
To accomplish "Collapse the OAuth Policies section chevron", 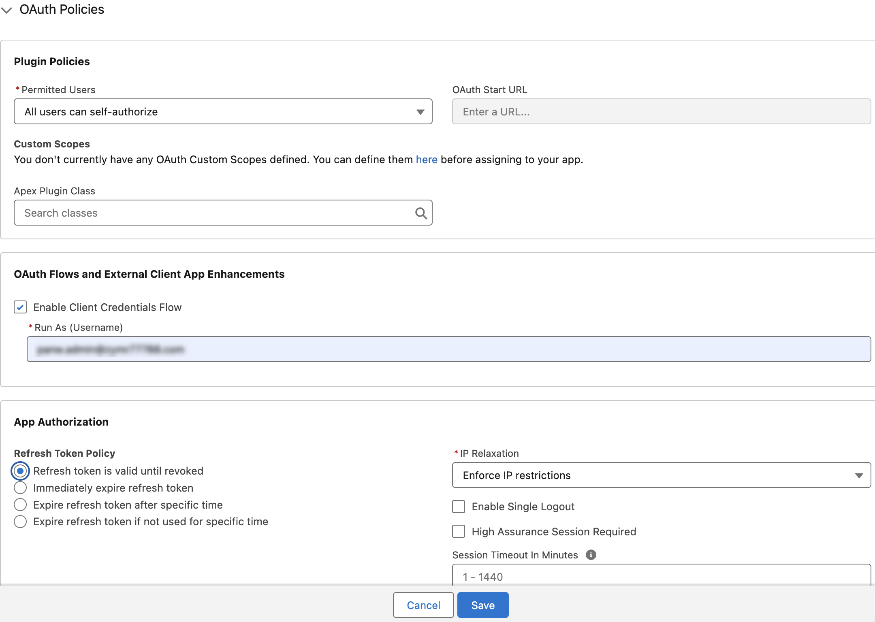I will coord(7,10).
